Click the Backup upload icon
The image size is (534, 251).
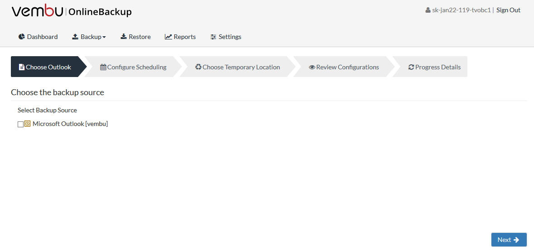tap(75, 36)
